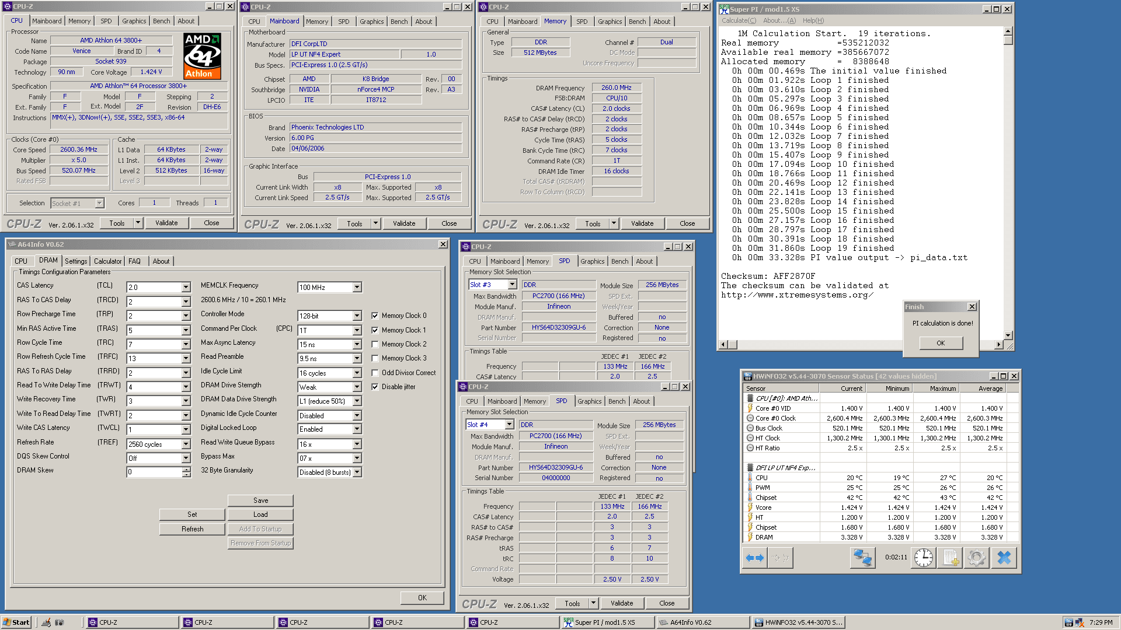
Task: Click A64Info title bar app icon
Action: point(12,244)
